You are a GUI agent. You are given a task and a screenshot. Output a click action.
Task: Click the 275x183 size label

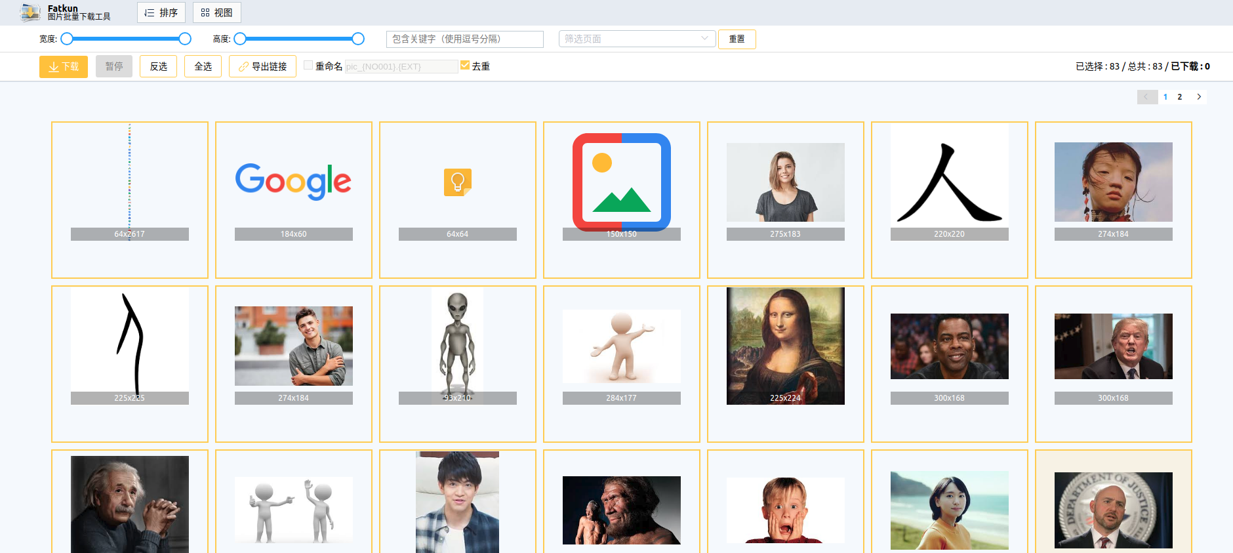click(786, 234)
